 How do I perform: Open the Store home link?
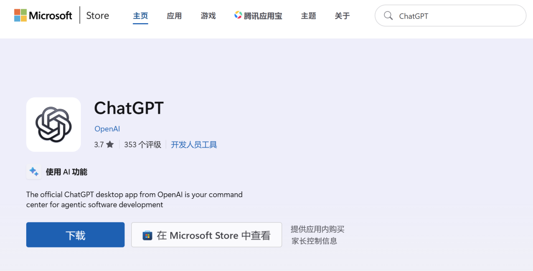click(x=98, y=16)
